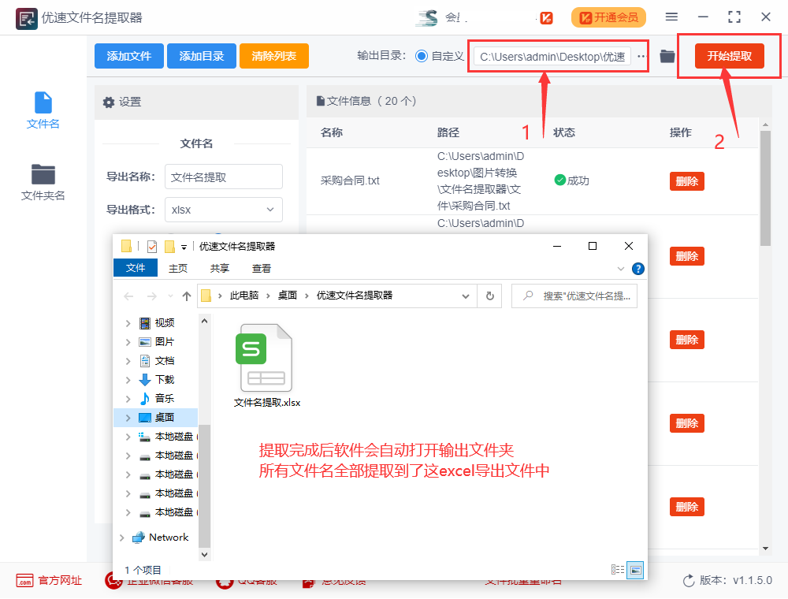Click the 采购合同.txt file name cell
This screenshot has height=599, width=788.
[350, 180]
